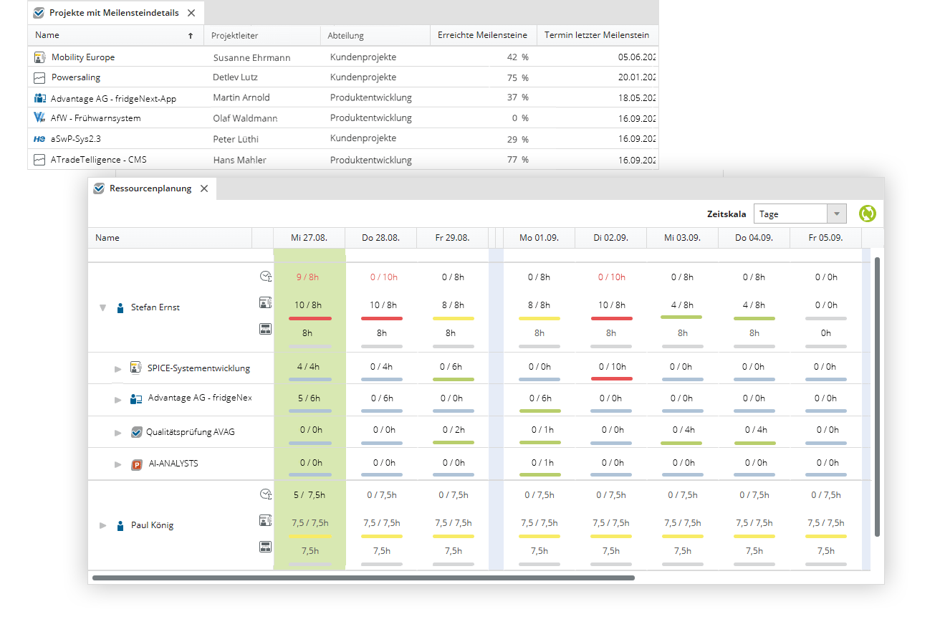Image resolution: width=940 pixels, height=627 pixels.
Task: Click the aSwP-Sys2.3 project icon
Action: [39, 138]
